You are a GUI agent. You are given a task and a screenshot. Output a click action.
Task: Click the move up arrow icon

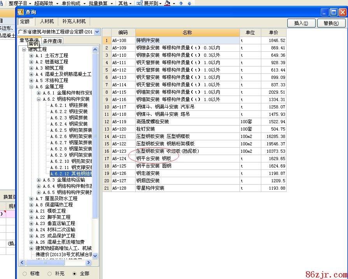(x=181, y=3)
